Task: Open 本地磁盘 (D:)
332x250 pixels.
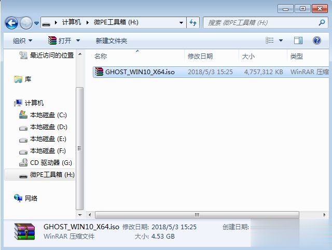Action: [48, 127]
